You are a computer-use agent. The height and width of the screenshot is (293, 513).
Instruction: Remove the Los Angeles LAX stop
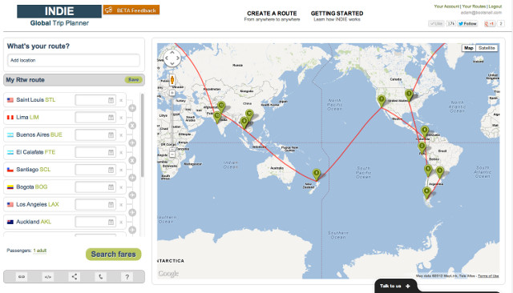point(121,205)
